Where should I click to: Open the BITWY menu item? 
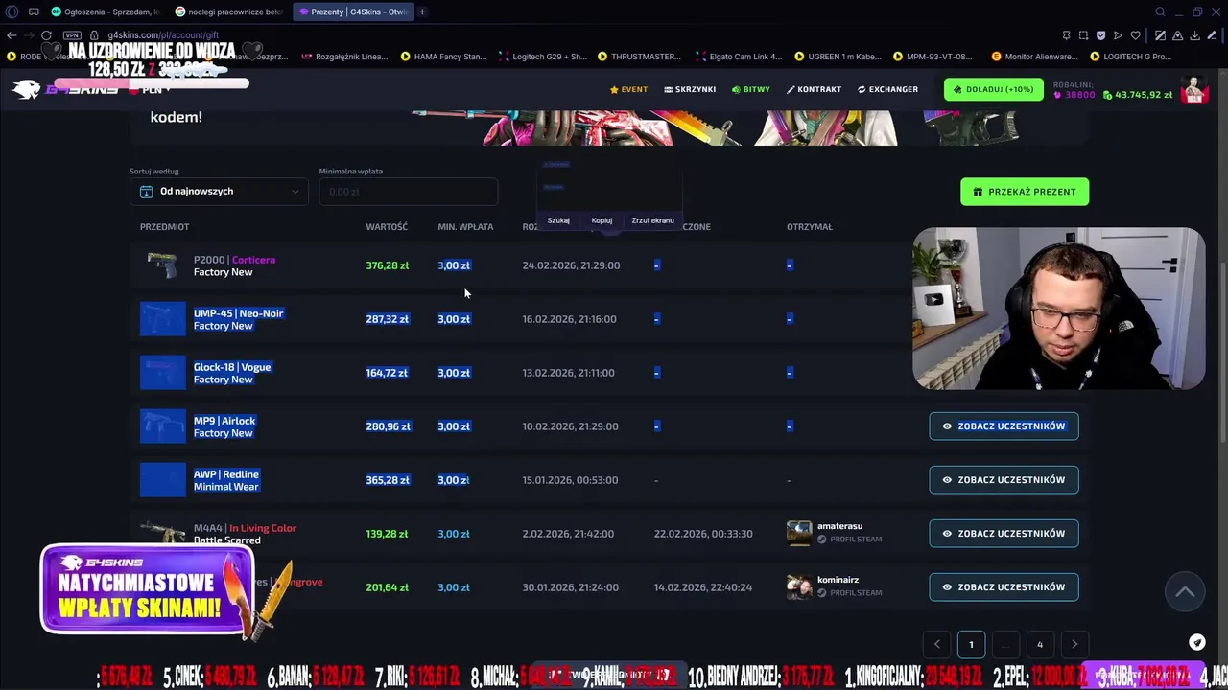(x=750, y=89)
